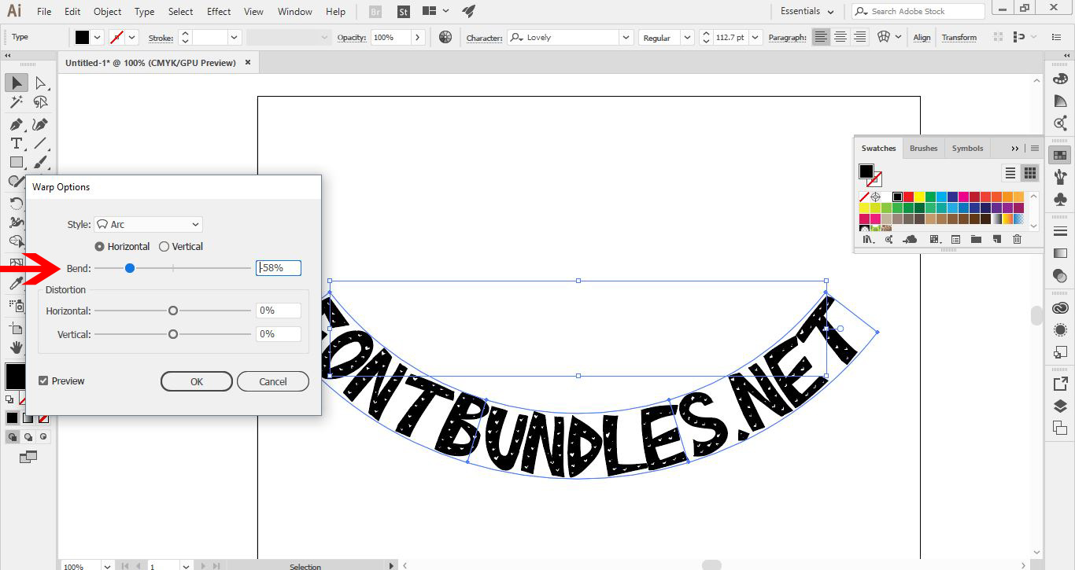Open the Creative Cloud Libraries dock icon
Image resolution: width=1075 pixels, height=570 pixels.
click(x=1060, y=308)
